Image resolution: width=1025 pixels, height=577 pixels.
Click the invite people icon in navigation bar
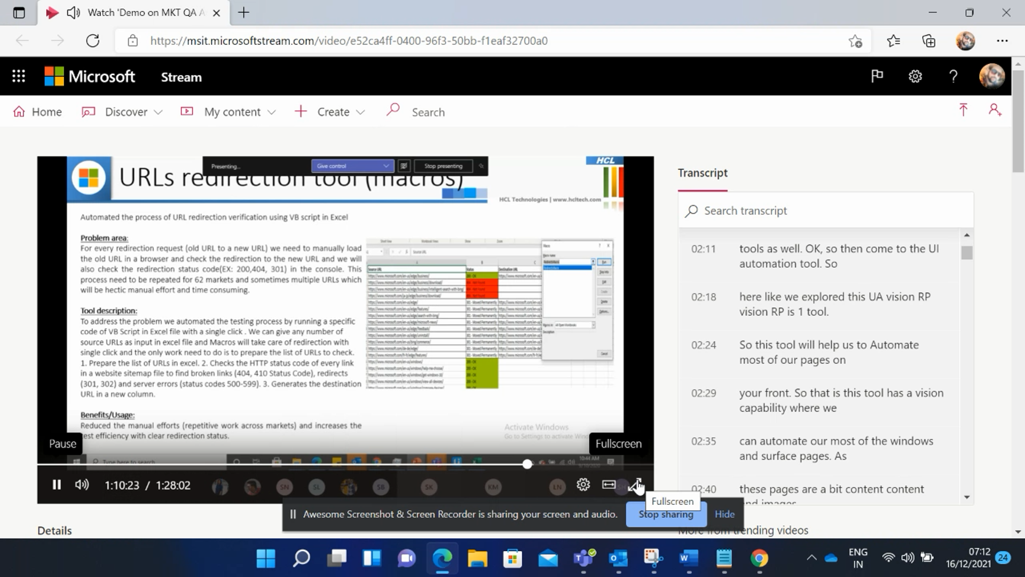(x=995, y=110)
